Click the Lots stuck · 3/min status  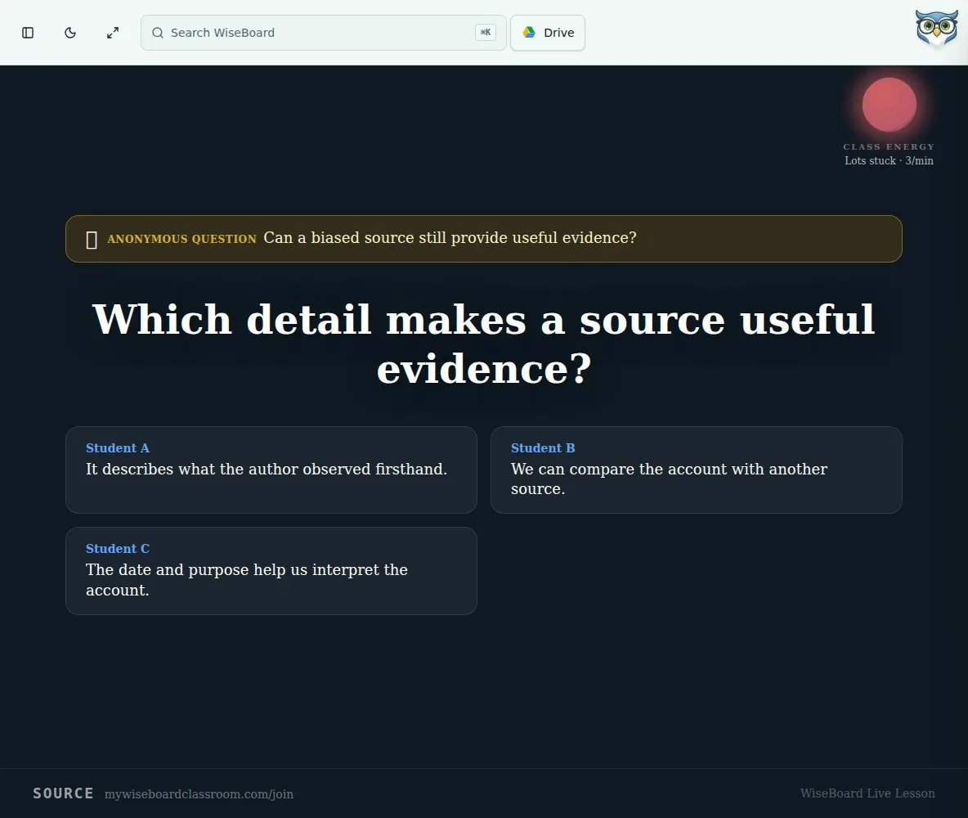click(x=889, y=160)
